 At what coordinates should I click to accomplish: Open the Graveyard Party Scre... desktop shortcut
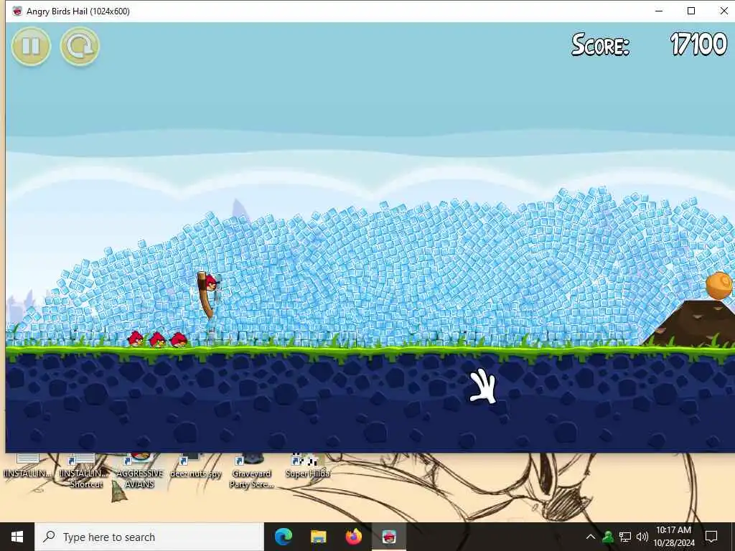coord(251,472)
